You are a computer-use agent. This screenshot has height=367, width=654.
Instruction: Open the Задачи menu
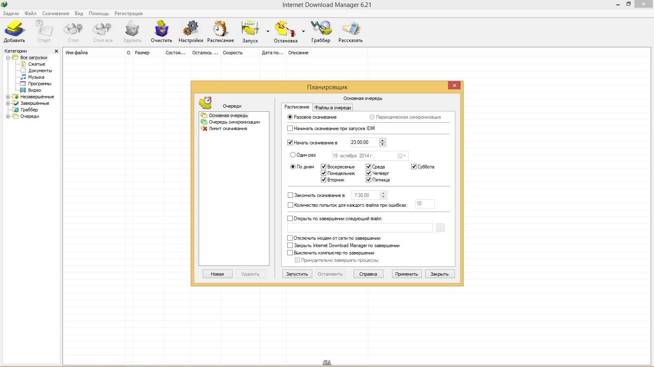pos(11,13)
